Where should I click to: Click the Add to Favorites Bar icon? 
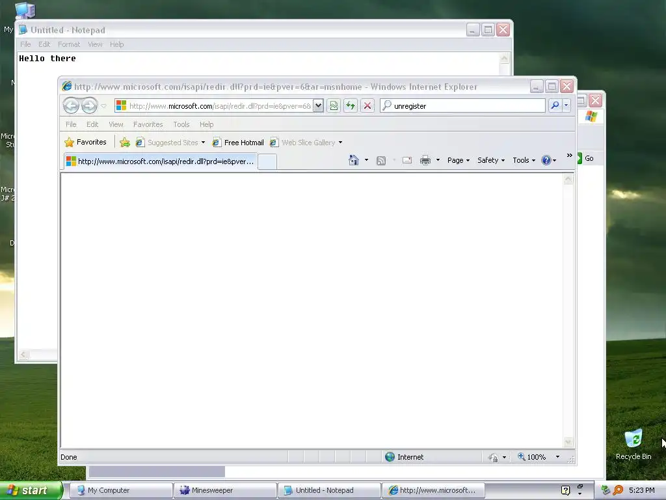125,143
